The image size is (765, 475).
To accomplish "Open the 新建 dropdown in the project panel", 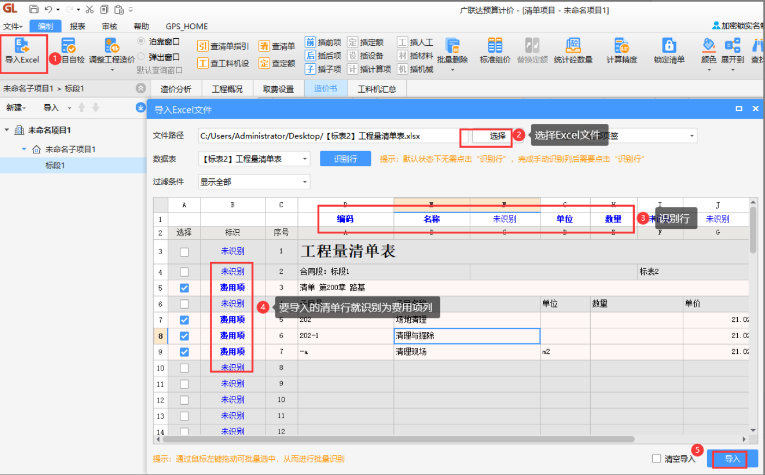I will tap(16, 108).
